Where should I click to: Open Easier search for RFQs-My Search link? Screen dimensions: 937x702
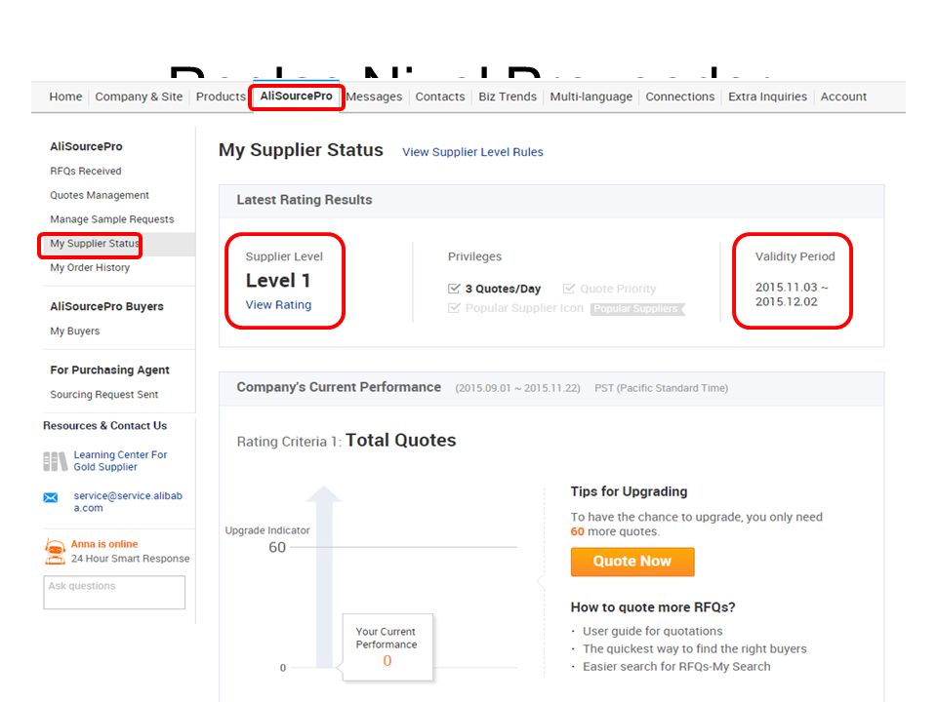click(676, 667)
